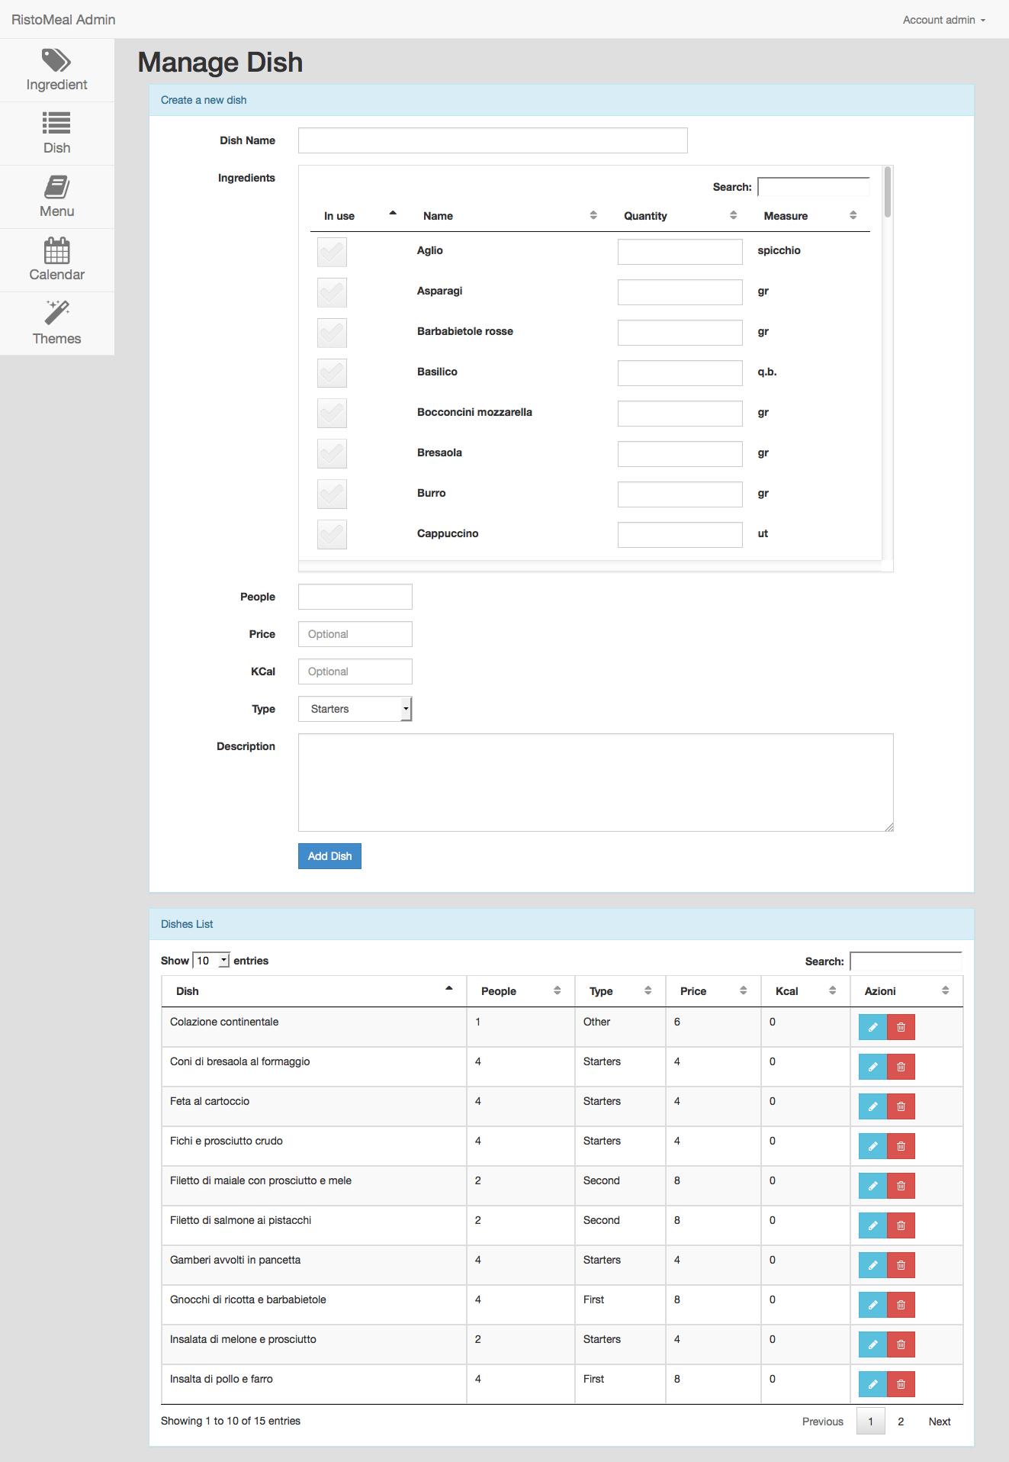Screen dimensions: 1009x1462
Task: Open the Calendar icon in sidebar
Action: (x=56, y=250)
